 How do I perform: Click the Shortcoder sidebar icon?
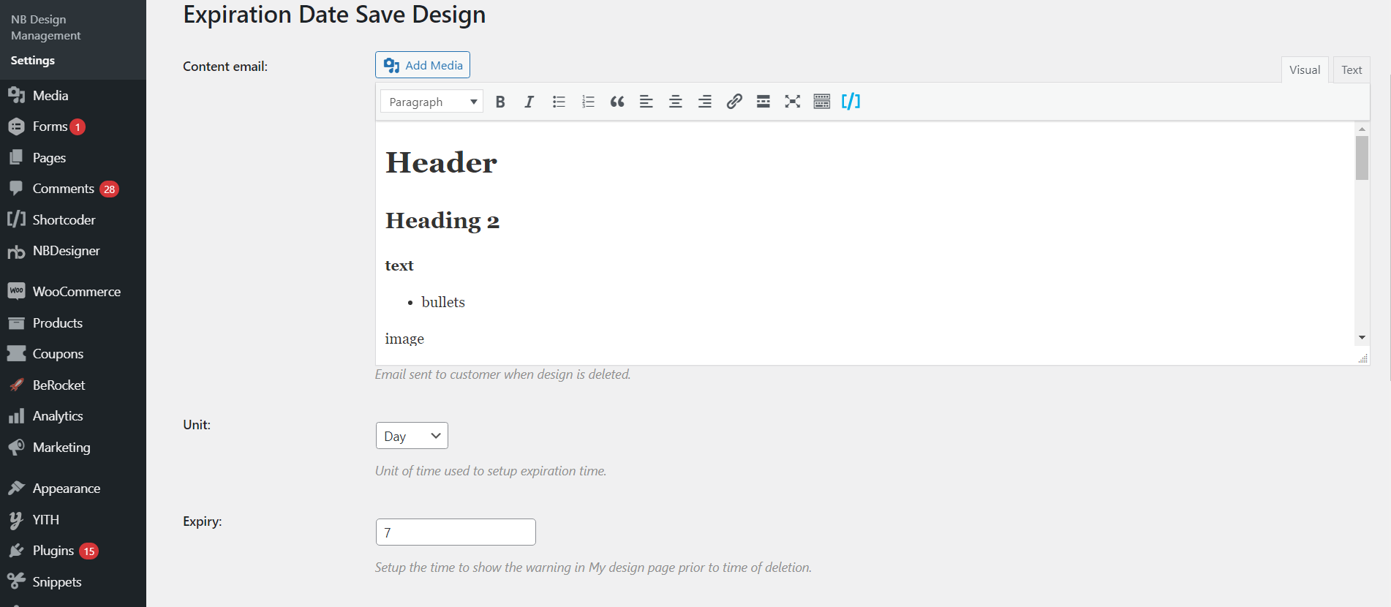click(16, 219)
